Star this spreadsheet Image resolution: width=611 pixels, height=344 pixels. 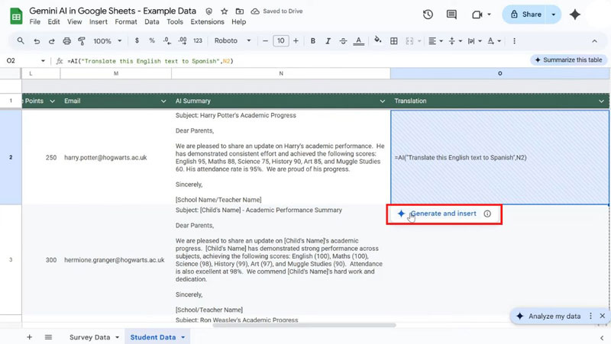coord(224,12)
